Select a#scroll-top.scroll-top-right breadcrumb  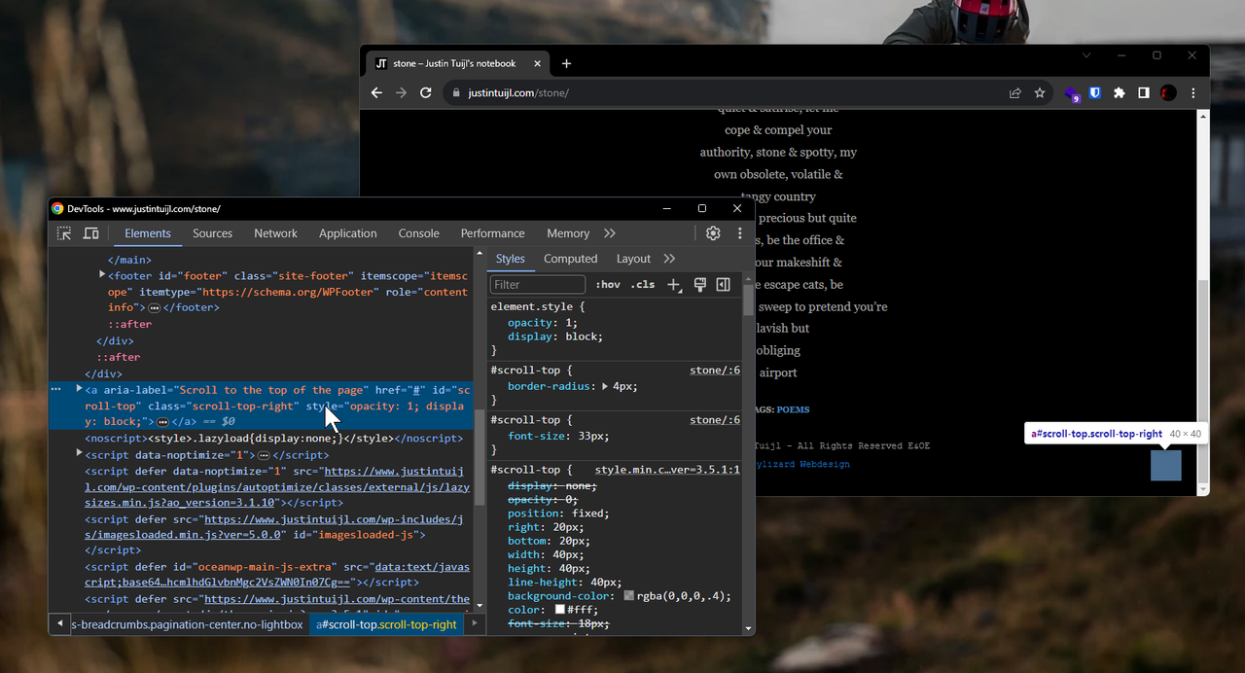click(x=386, y=624)
